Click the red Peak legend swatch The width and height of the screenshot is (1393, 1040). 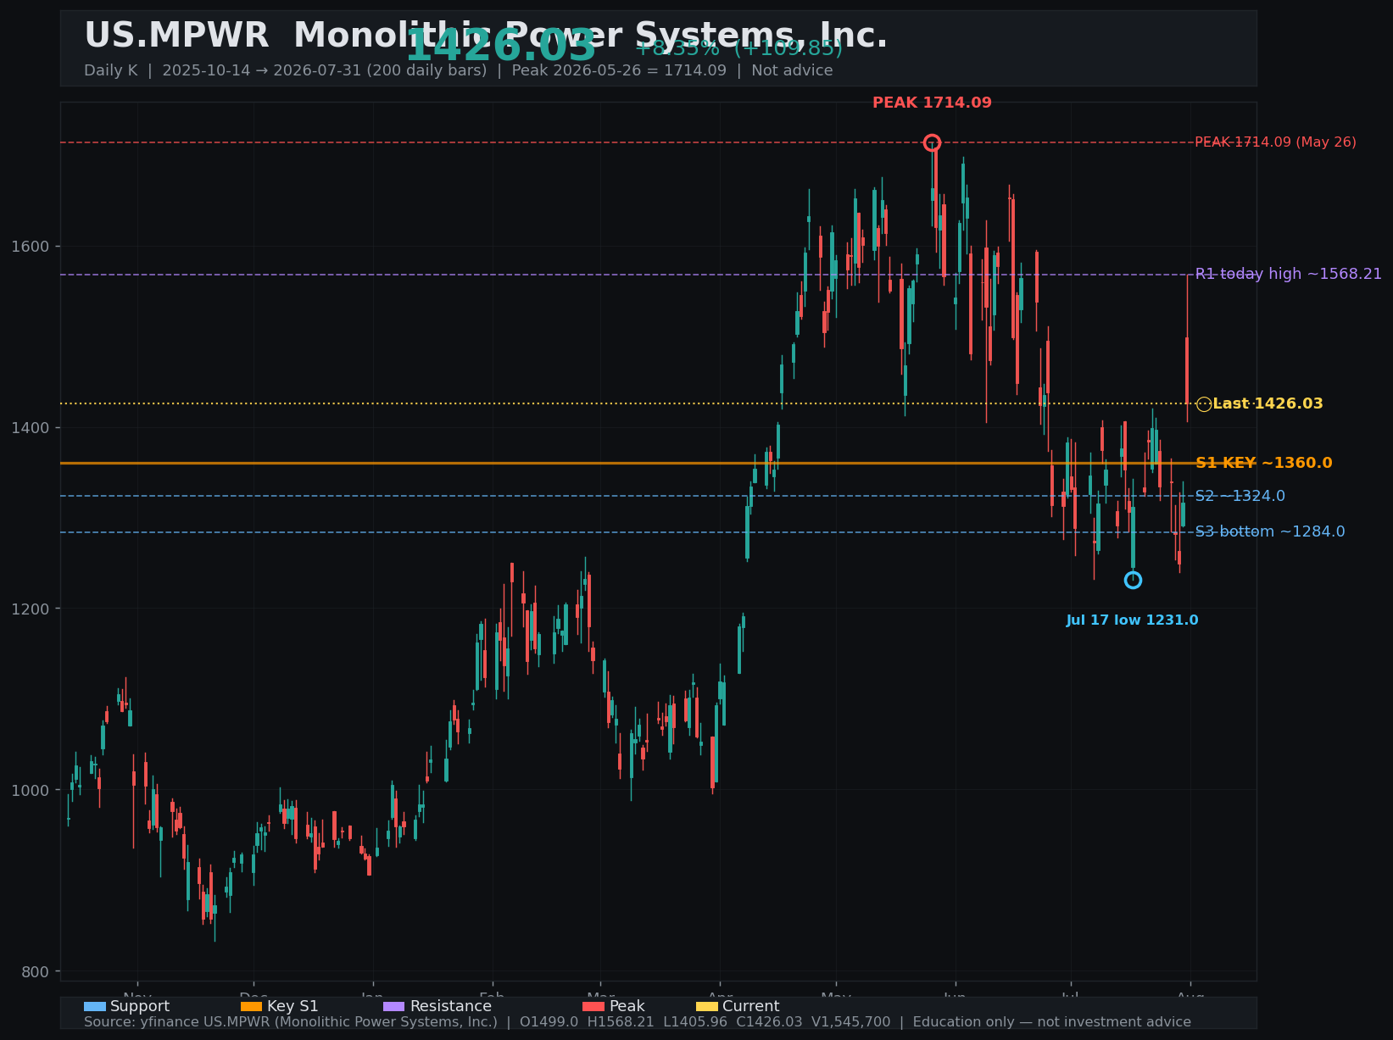(593, 1007)
